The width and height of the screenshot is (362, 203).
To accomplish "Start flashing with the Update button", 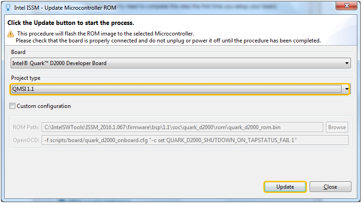I will click(x=285, y=187).
